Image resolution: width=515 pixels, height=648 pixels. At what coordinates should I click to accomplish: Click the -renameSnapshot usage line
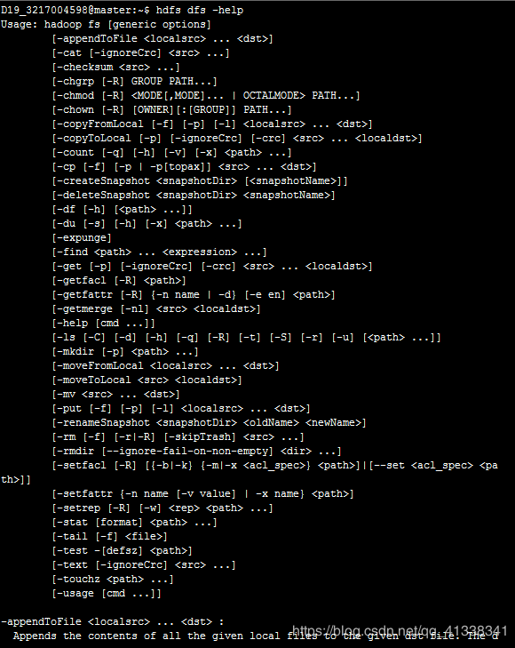pyautogui.click(x=210, y=423)
